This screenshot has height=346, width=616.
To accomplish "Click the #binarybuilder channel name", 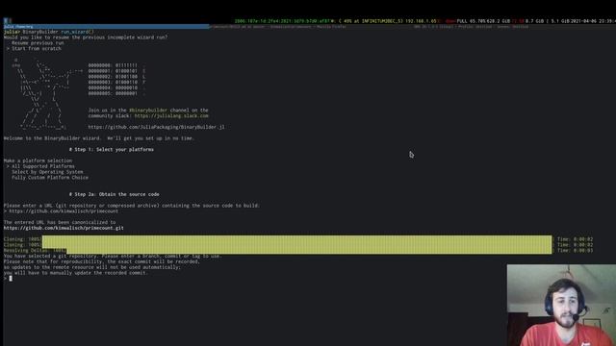I will (148, 111).
